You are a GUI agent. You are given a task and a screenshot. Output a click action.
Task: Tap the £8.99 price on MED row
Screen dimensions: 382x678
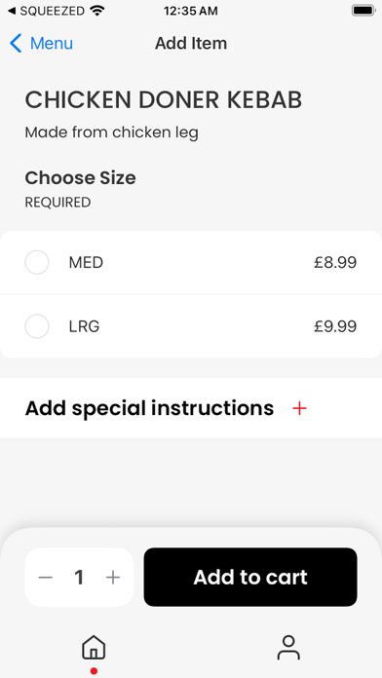click(x=335, y=262)
